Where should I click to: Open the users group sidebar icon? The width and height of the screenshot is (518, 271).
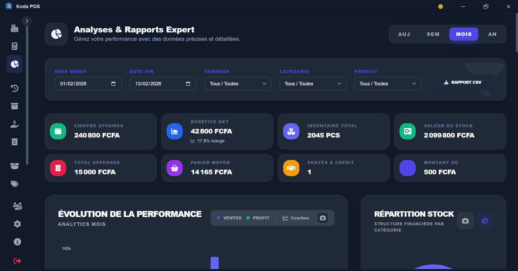17,206
